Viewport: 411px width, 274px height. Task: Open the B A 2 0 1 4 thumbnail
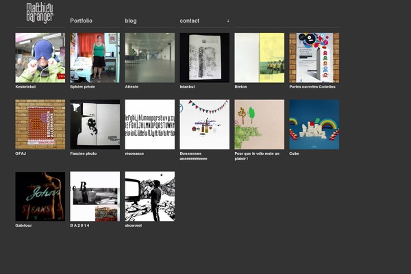(95, 197)
